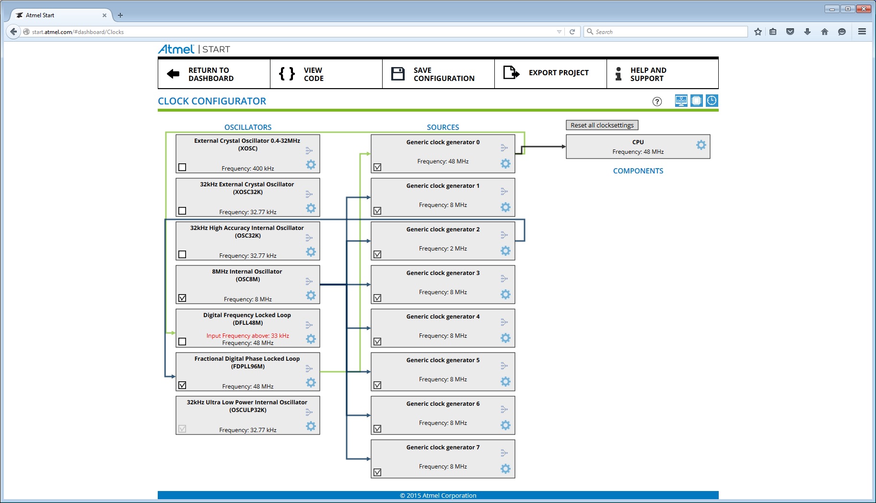Click the FDPLL96M routing arrow icon

point(309,369)
